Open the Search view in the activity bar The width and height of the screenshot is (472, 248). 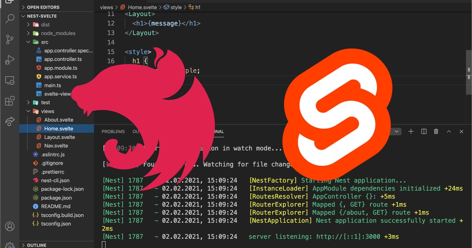[10, 19]
